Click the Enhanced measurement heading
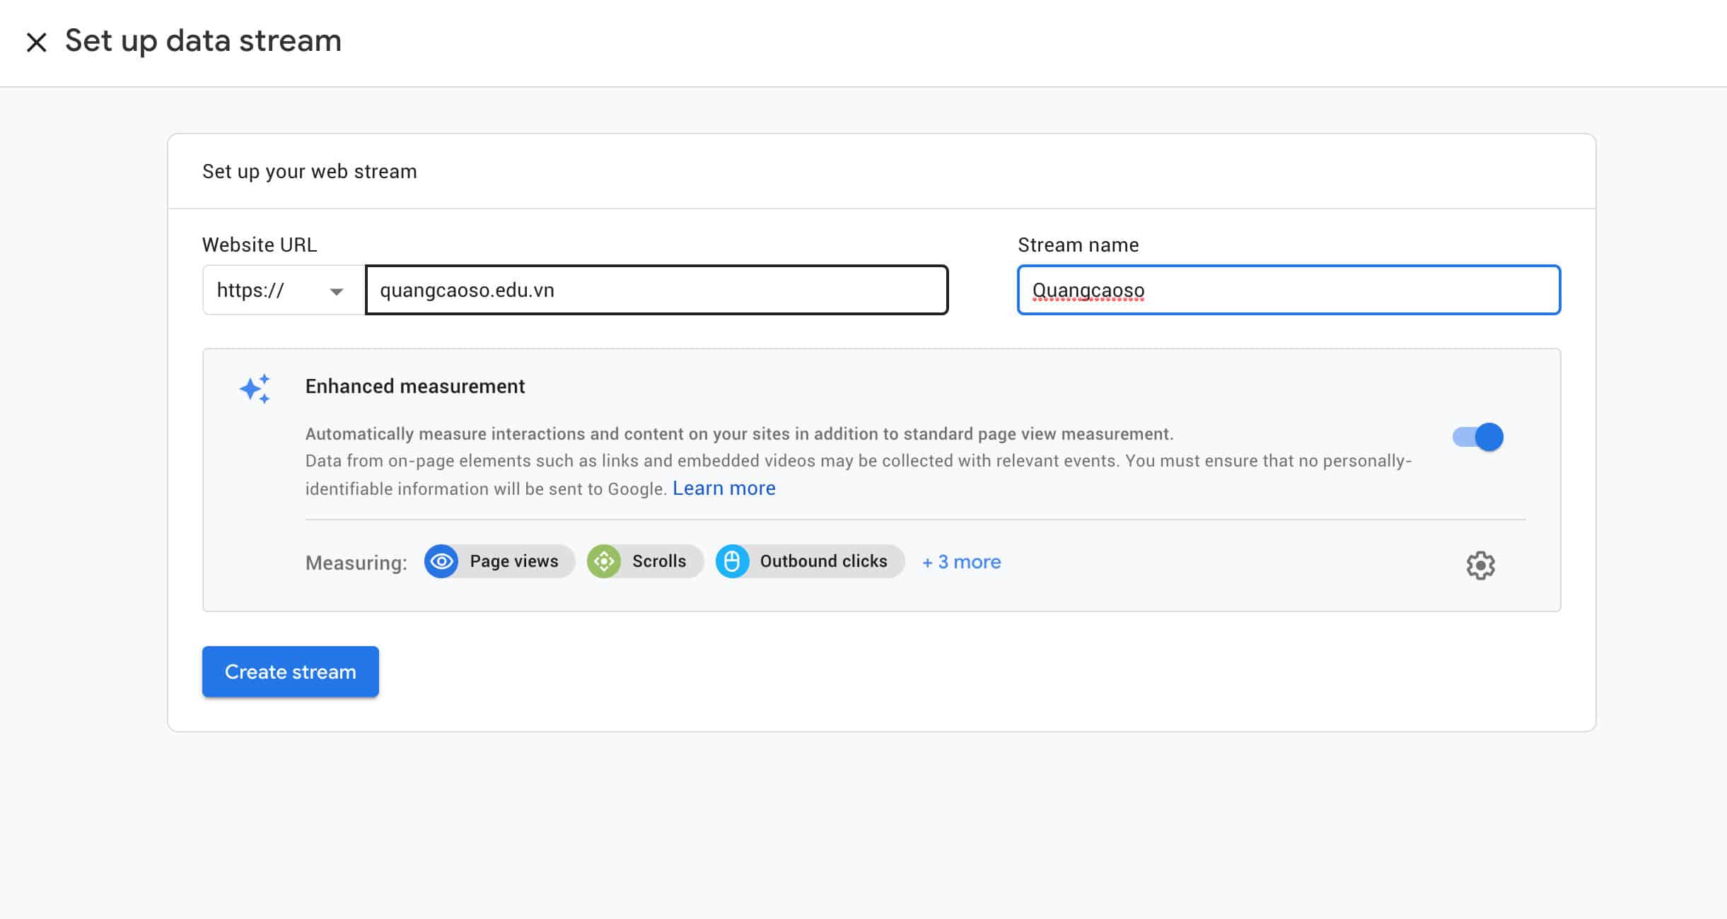The width and height of the screenshot is (1727, 919). coord(415,386)
